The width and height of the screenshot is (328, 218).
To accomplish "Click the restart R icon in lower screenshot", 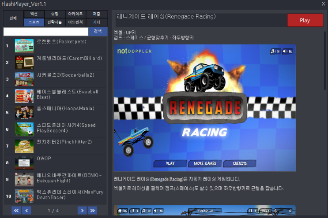I will [x=134, y=211].
